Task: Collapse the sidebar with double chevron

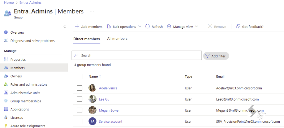Action: pyautogui.click(x=65, y=27)
